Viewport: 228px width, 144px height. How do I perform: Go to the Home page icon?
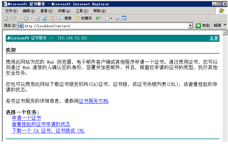click(x=52, y=18)
